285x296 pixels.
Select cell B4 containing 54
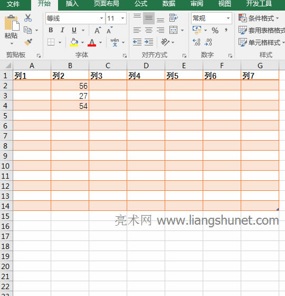pyautogui.click(x=70, y=106)
